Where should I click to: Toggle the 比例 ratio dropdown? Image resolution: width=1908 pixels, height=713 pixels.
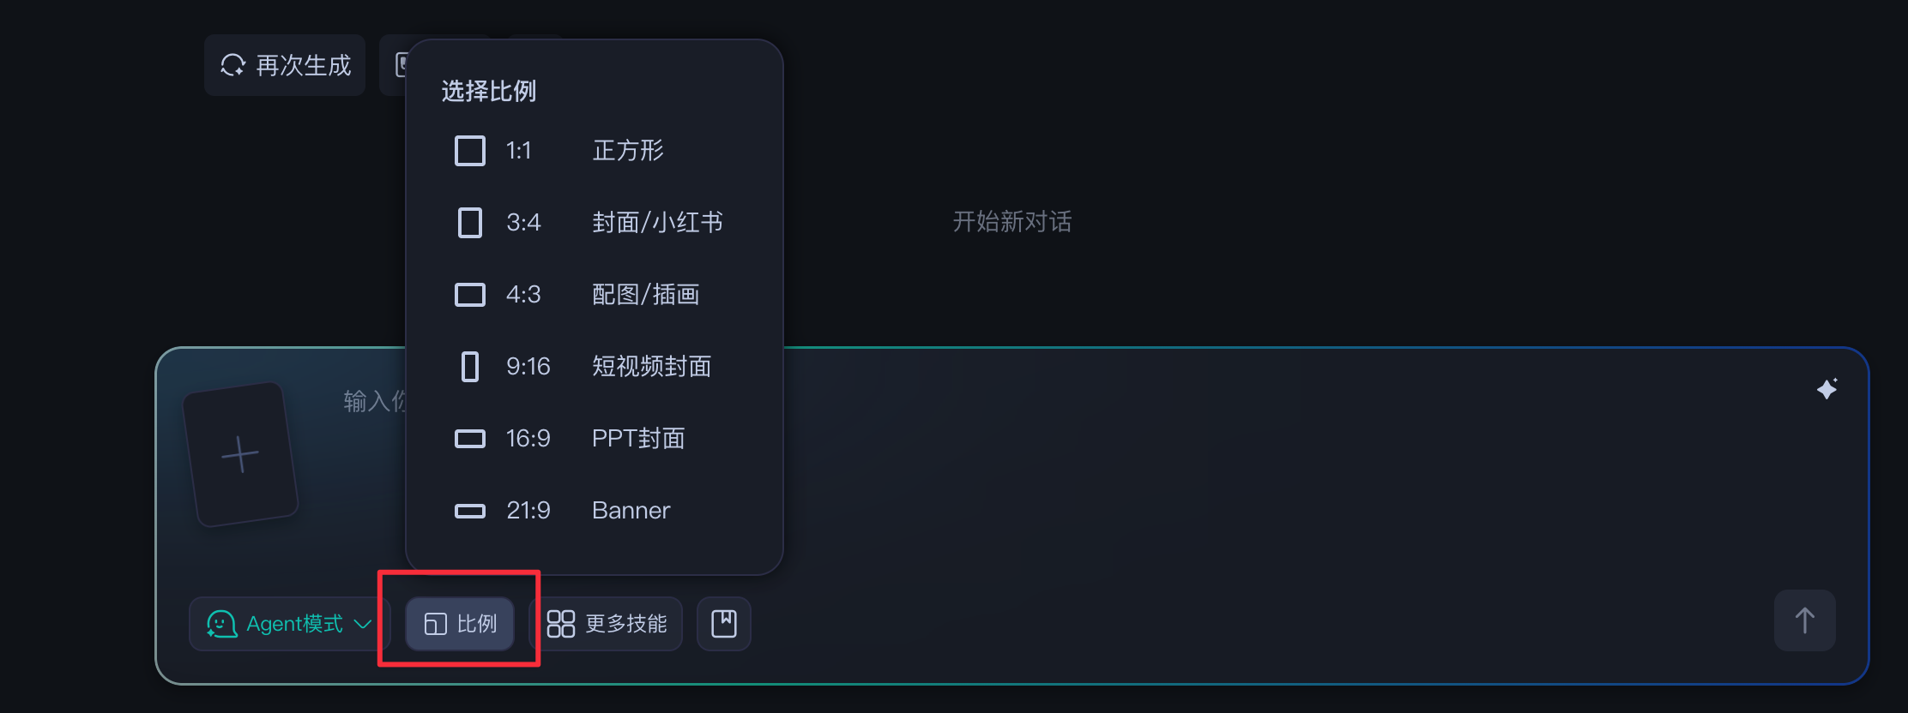[460, 624]
